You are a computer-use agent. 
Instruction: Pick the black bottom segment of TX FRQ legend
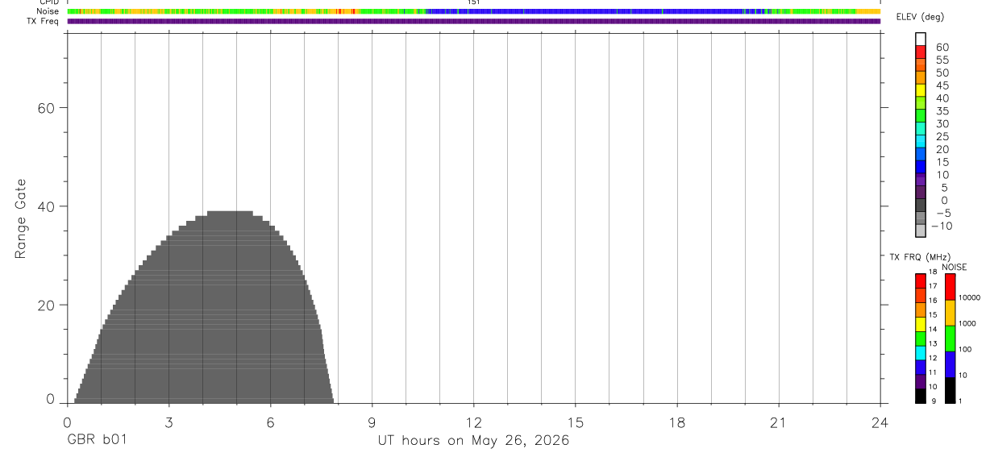[x=921, y=396]
